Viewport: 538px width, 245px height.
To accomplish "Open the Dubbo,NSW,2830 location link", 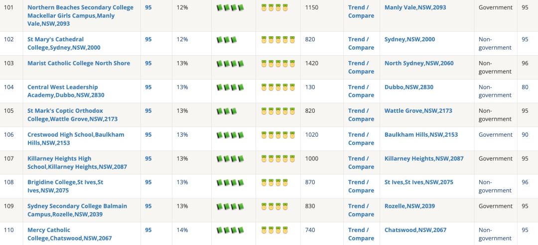I will click(408, 87).
